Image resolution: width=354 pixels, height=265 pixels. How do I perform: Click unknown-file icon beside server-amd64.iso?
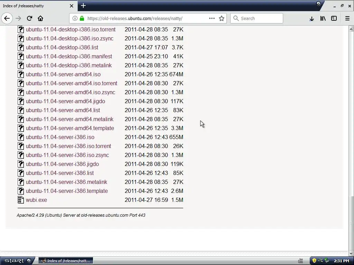click(x=20, y=75)
